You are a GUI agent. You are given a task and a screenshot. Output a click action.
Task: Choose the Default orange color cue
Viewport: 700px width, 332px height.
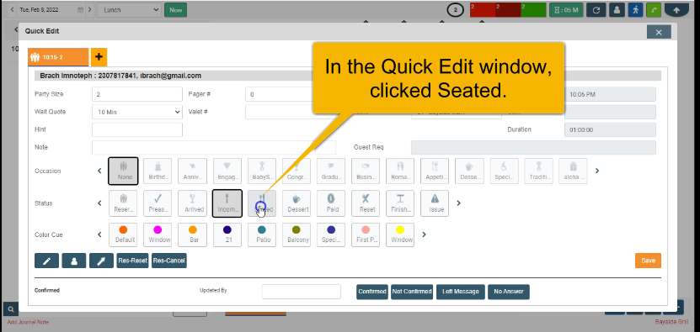(x=123, y=235)
